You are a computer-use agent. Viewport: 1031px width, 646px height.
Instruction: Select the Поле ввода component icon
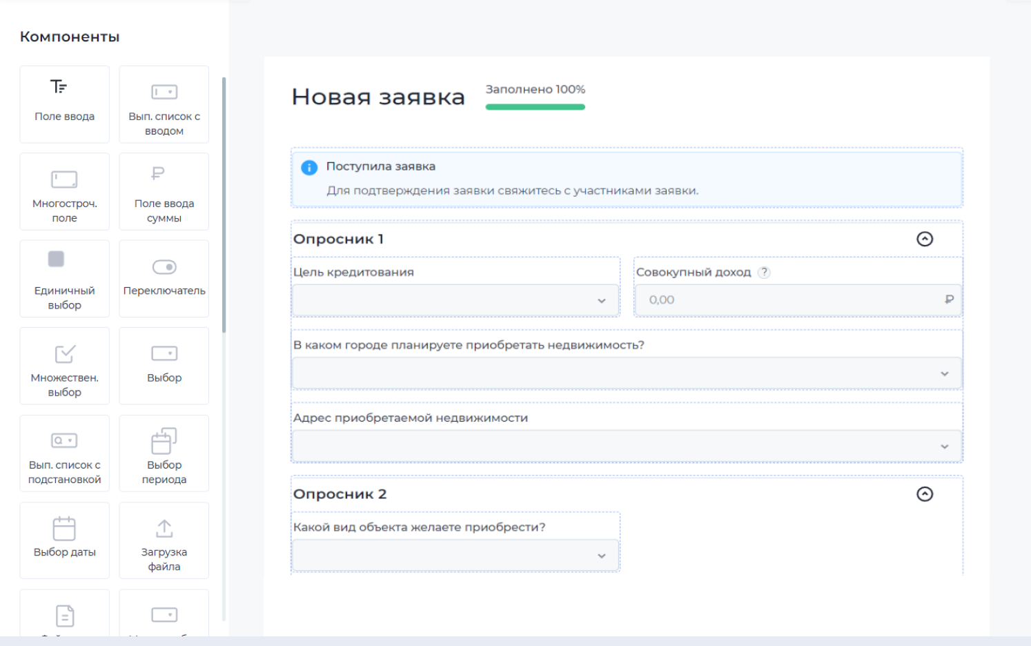click(64, 88)
